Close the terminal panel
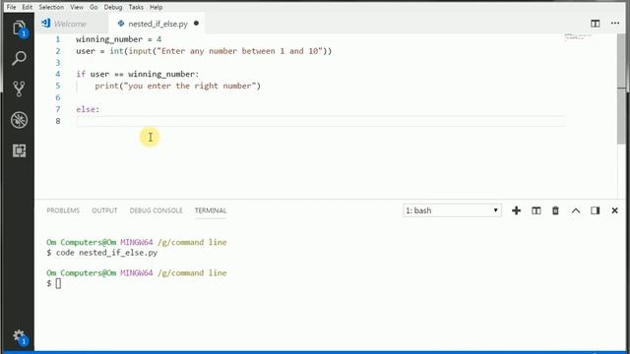Image resolution: width=630 pixels, height=354 pixels. tap(614, 210)
